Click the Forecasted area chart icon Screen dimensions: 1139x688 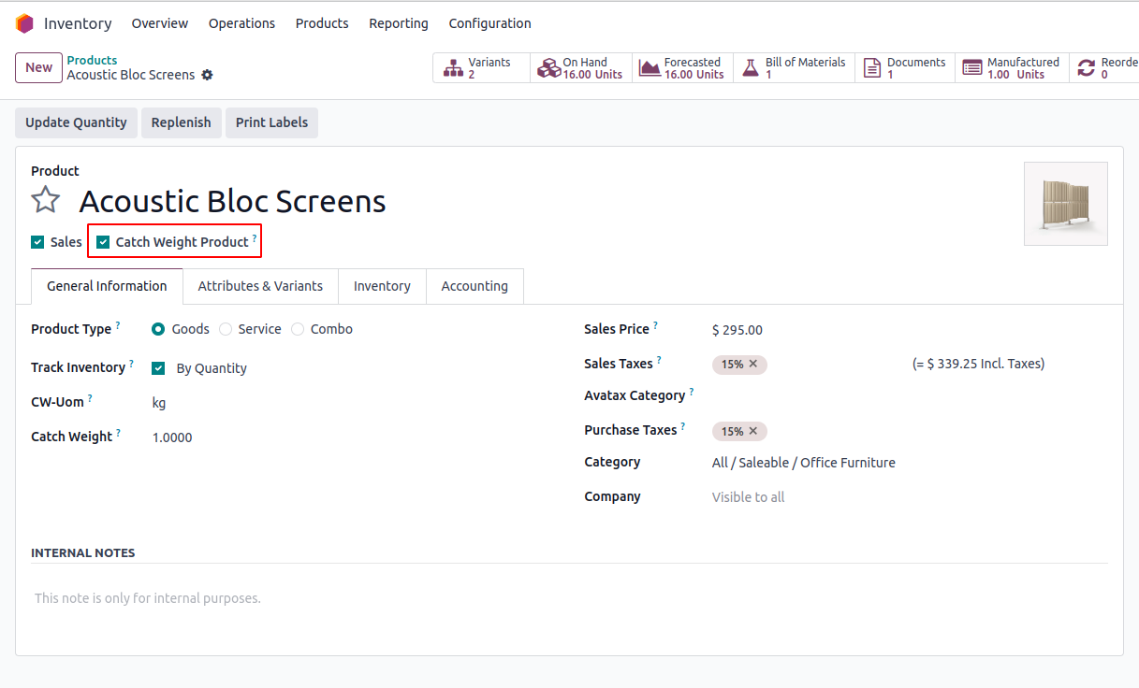tap(650, 68)
